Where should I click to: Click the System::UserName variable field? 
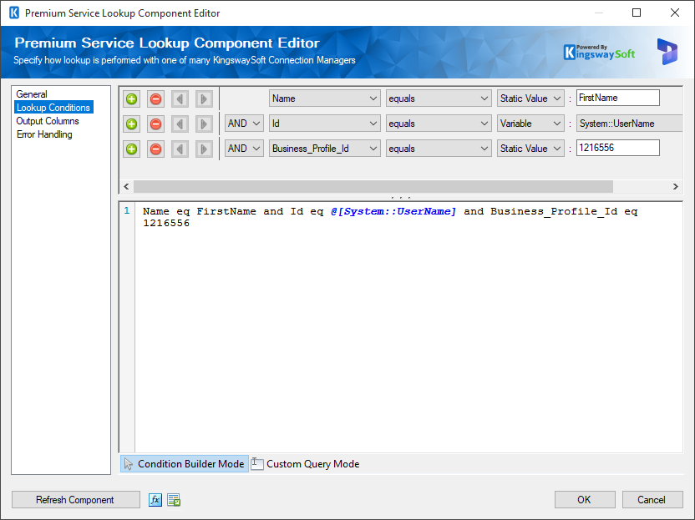(x=629, y=124)
